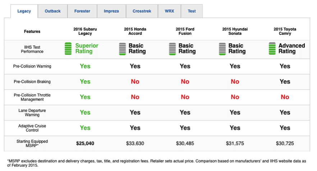
Task: Click the Subaru Legacy superior rating bars icon
Action: (x=68, y=49)
